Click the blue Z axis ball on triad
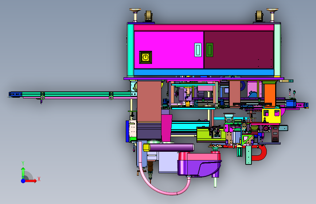Image resolution: width=316 pixels, height=204 pixels. [x=23, y=181]
